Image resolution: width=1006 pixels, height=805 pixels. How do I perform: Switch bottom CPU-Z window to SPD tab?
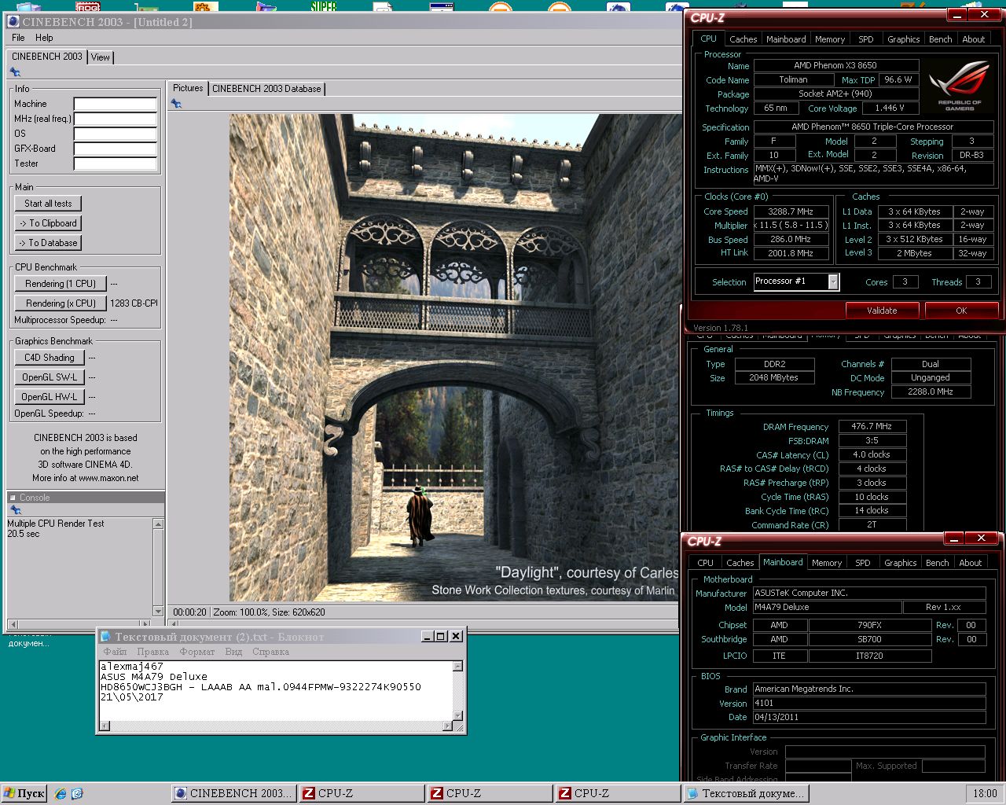pyautogui.click(x=862, y=563)
